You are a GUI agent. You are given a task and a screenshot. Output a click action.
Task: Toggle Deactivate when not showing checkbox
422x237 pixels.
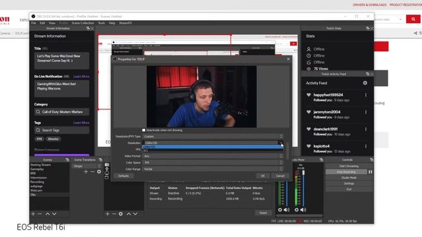(x=144, y=130)
